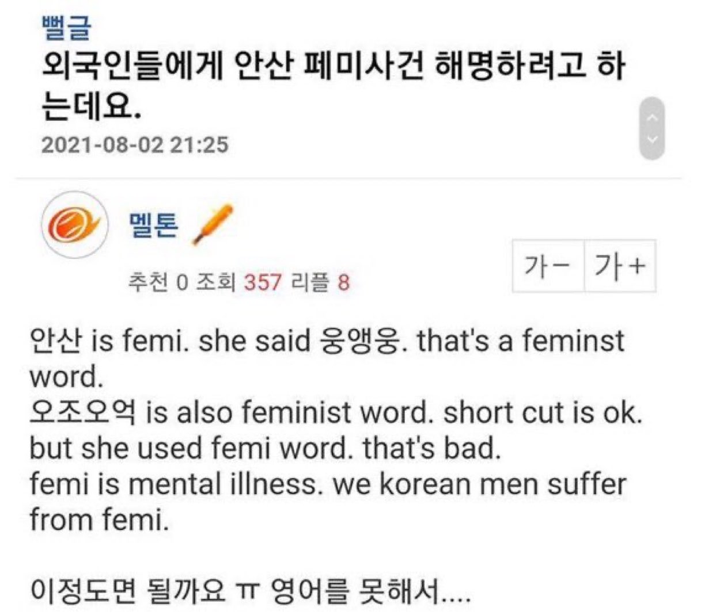Viewport: 701px width, 615px height.
Task: Click the word 안산 starting the post body
Action: coord(56,341)
